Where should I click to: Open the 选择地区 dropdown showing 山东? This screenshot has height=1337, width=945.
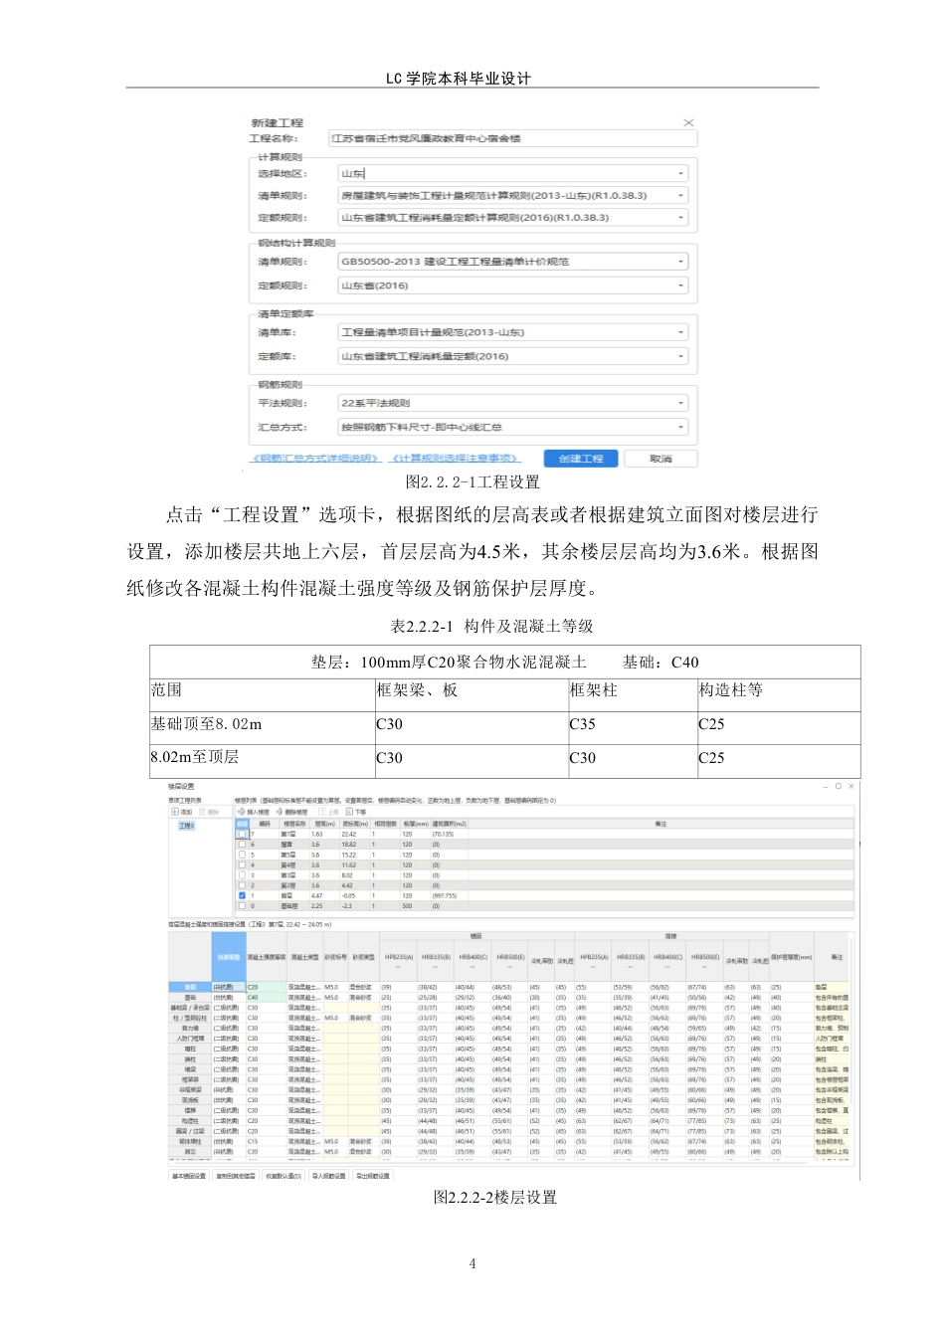pyautogui.click(x=681, y=172)
